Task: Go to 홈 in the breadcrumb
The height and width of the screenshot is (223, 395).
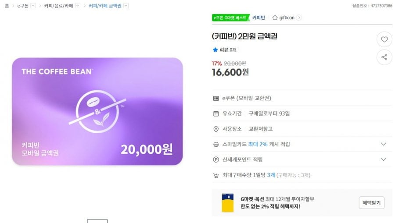Action: pos(7,6)
